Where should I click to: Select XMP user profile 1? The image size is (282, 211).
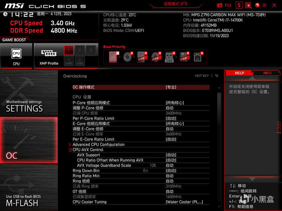tap(69, 61)
